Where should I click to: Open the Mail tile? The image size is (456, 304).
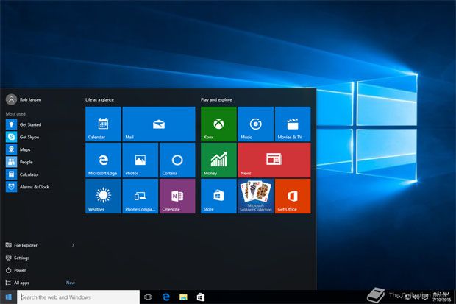point(159,124)
